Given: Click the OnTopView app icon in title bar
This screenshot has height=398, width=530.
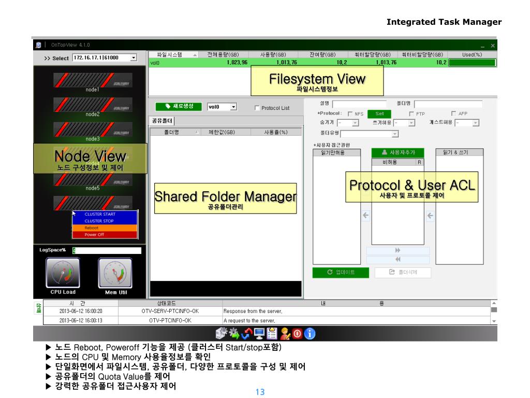Looking at the screenshot, I should [38, 45].
